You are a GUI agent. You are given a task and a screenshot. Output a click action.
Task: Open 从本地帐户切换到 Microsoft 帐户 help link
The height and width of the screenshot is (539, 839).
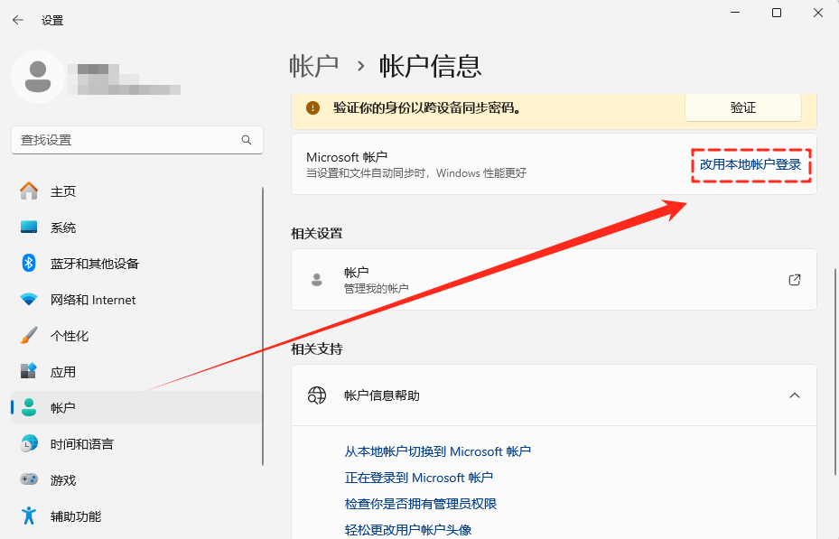[x=440, y=451]
